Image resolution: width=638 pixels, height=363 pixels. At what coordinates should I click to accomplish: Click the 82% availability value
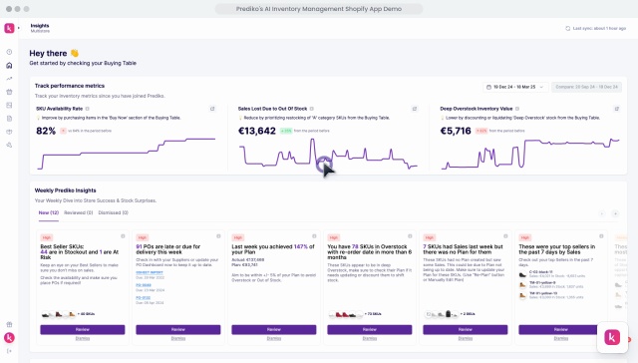pyautogui.click(x=46, y=131)
